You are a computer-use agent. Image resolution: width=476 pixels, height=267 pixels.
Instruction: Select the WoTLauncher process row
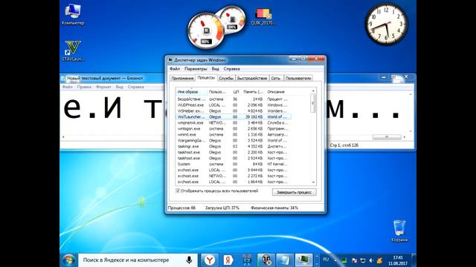click(233, 117)
